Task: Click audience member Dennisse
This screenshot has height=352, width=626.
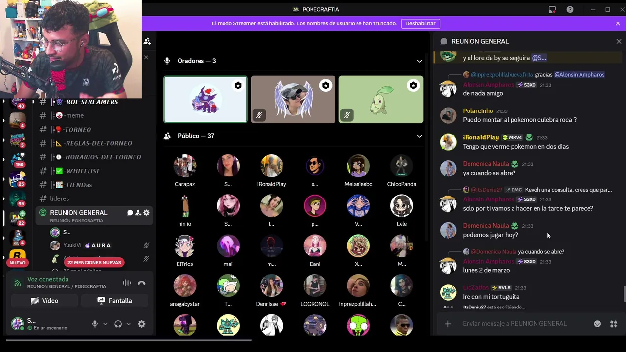Action: [x=271, y=291]
